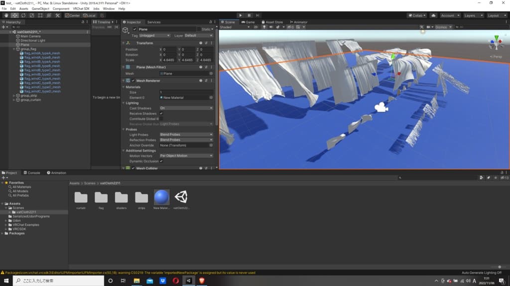
Task: Click the Pause button
Action: [249, 15]
